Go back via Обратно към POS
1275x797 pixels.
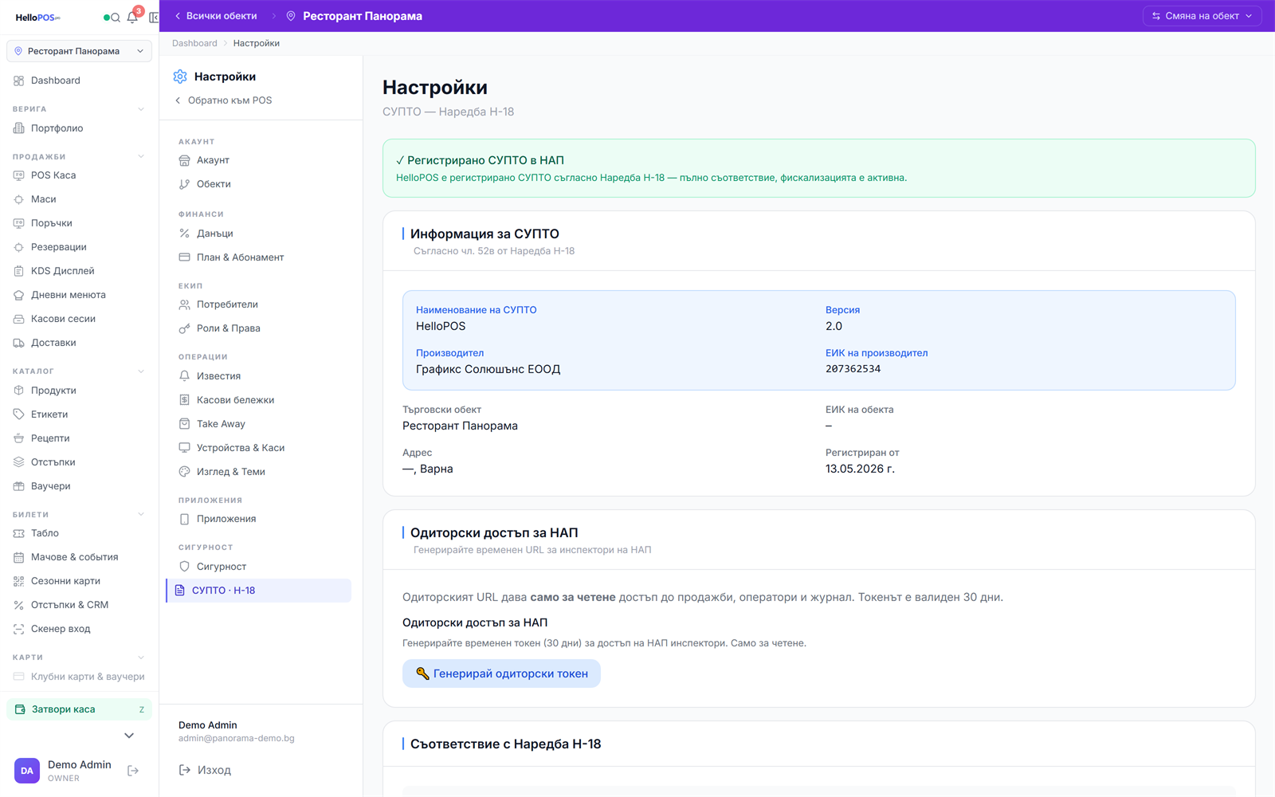tap(223, 100)
